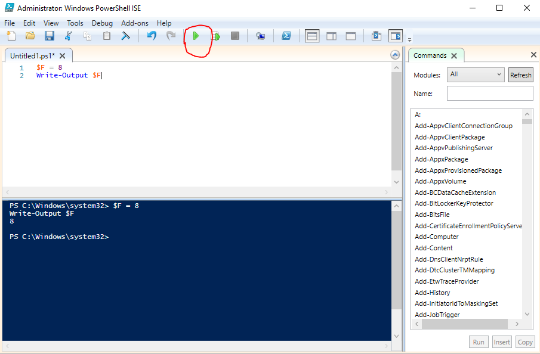Show the script pane on the right
This screenshot has width=540, height=354.
(x=331, y=36)
